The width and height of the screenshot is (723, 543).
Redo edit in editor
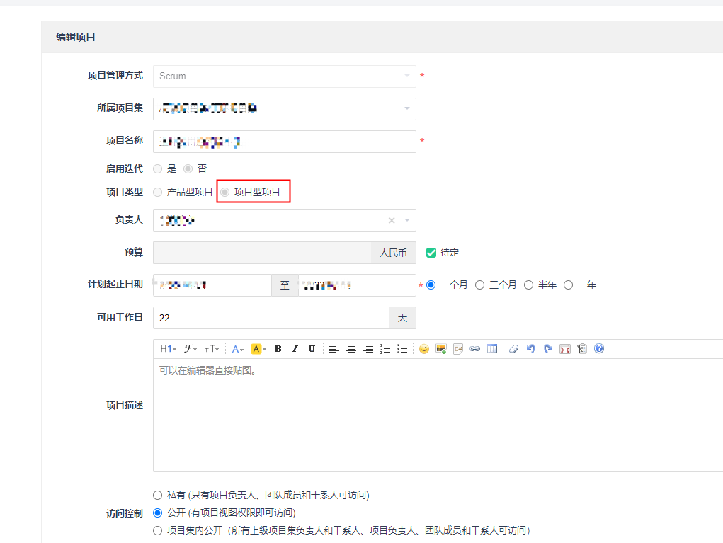coord(548,349)
